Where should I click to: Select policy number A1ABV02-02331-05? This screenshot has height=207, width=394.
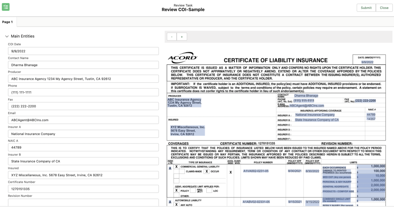click(x=256, y=202)
